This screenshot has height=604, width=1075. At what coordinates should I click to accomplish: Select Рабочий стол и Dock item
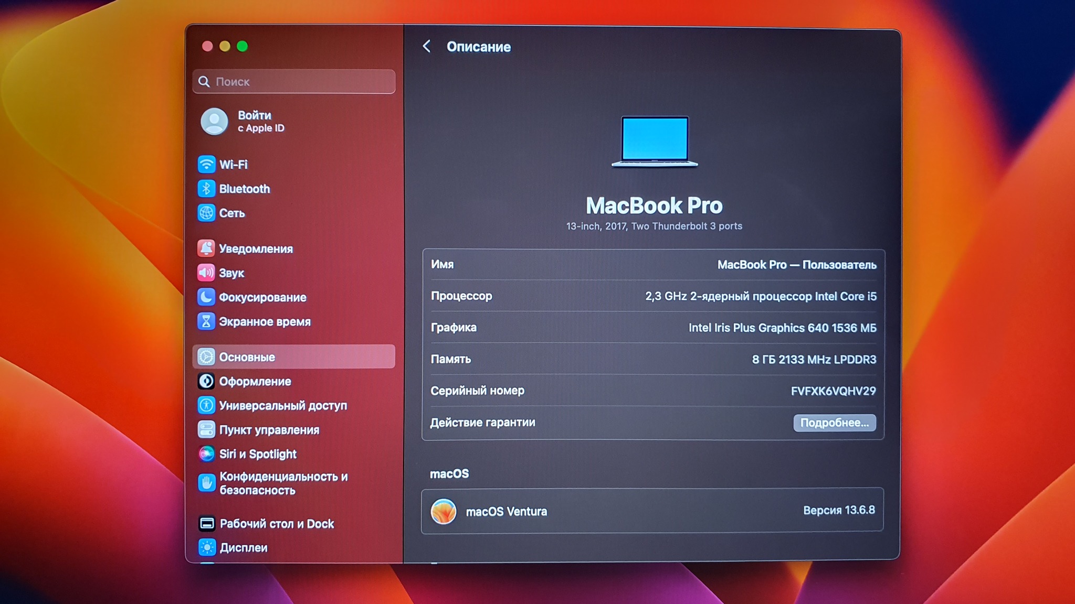coord(277,524)
